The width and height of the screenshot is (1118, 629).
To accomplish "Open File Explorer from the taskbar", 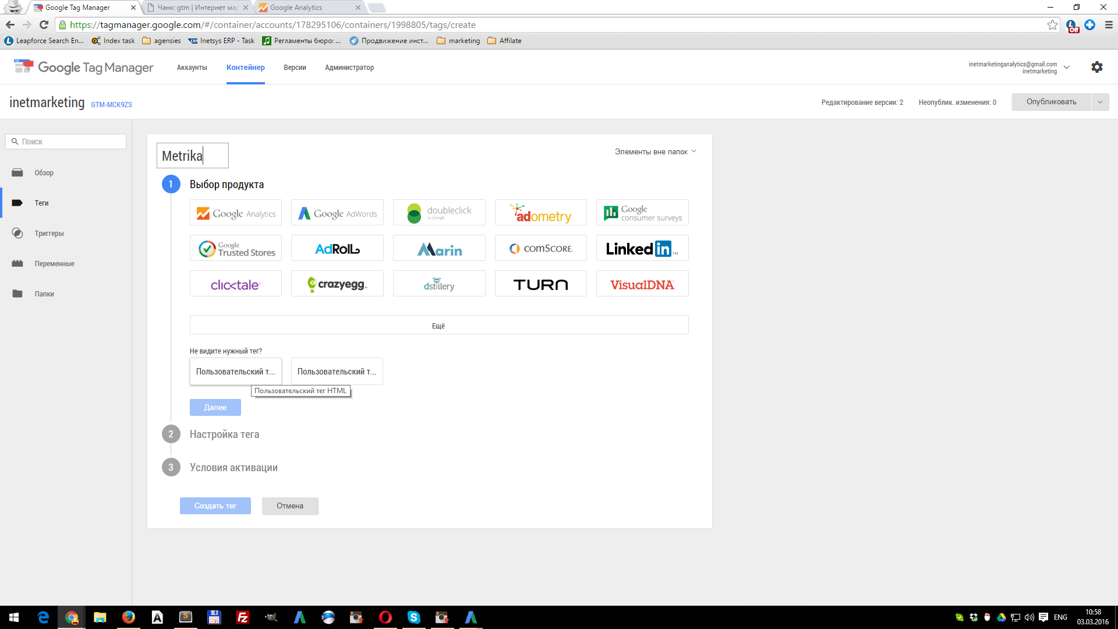I will tap(100, 617).
